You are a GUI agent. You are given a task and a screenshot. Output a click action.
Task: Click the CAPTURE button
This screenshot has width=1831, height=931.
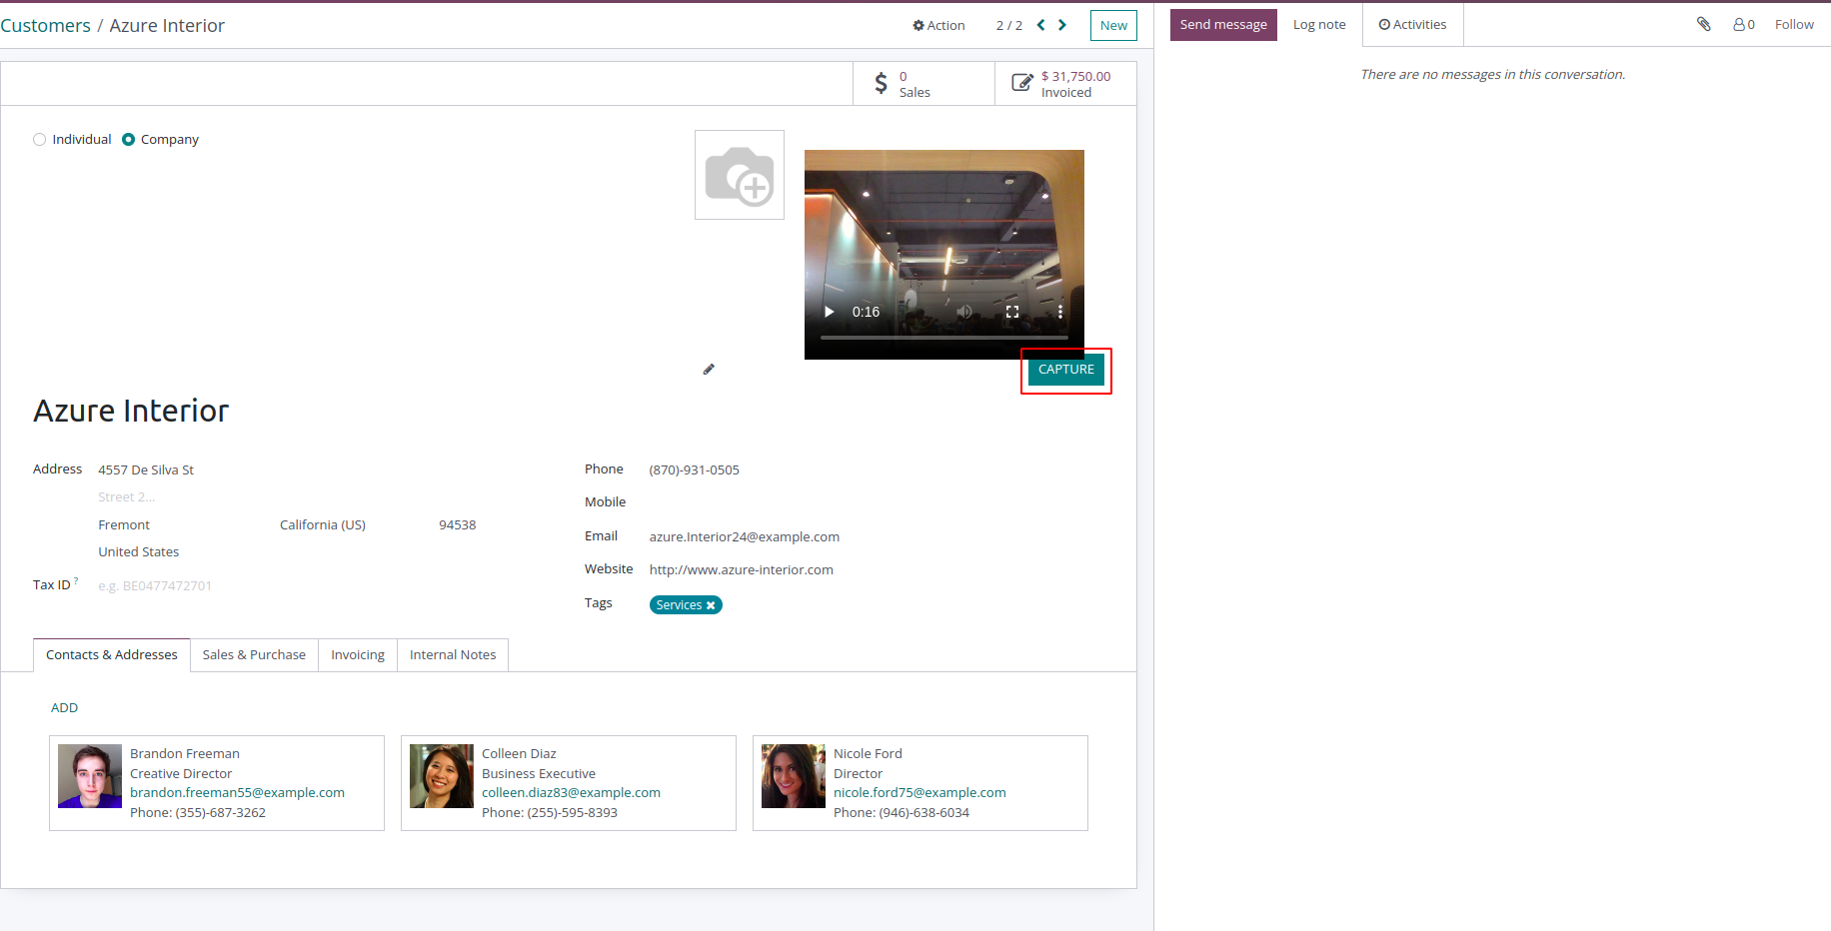point(1066,370)
